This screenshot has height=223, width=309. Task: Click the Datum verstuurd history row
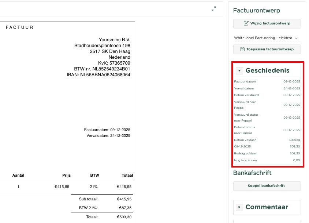(x=267, y=95)
